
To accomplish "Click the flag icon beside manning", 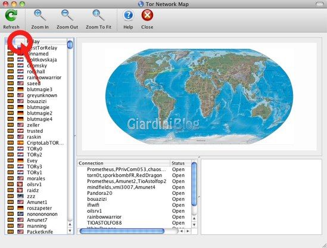I will [x=20, y=226].
